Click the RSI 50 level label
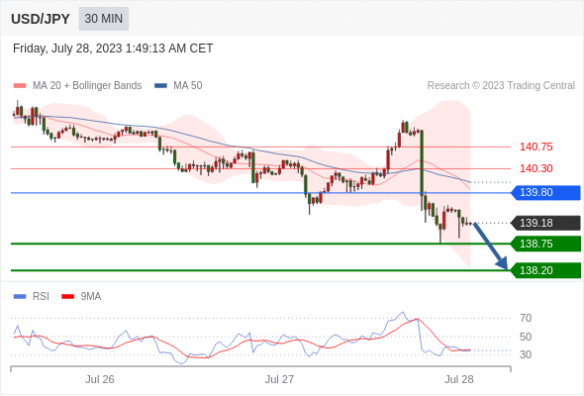 (x=526, y=337)
